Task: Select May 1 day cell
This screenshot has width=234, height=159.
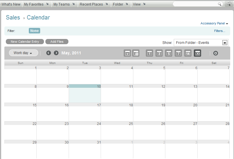Action: (x=20, y=75)
